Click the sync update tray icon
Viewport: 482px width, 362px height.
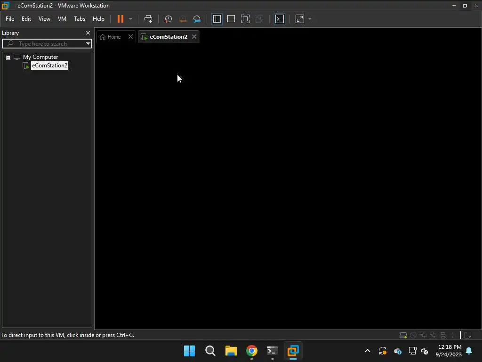382,351
